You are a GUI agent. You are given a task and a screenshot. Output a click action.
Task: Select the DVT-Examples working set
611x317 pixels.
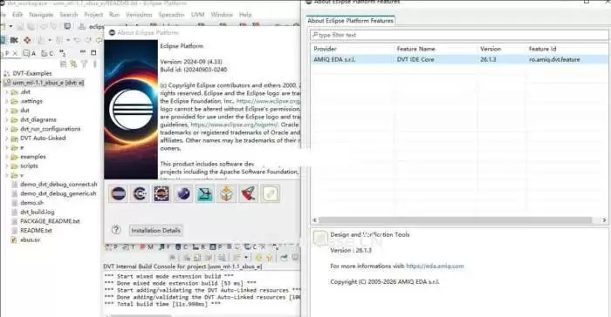pyautogui.click(x=32, y=73)
